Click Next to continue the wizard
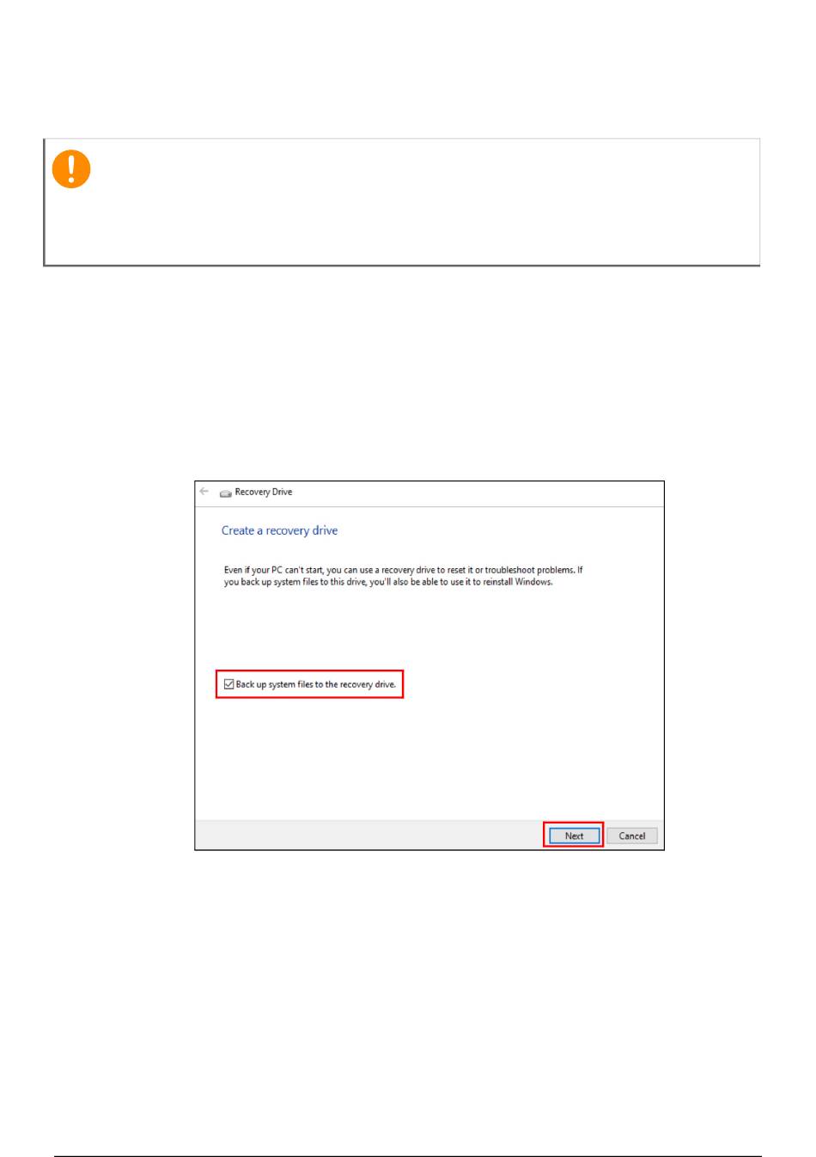 tap(574, 836)
